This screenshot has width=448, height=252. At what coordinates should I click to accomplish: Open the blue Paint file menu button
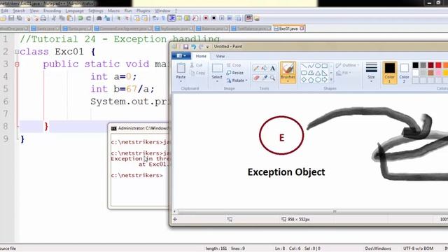[181, 56]
